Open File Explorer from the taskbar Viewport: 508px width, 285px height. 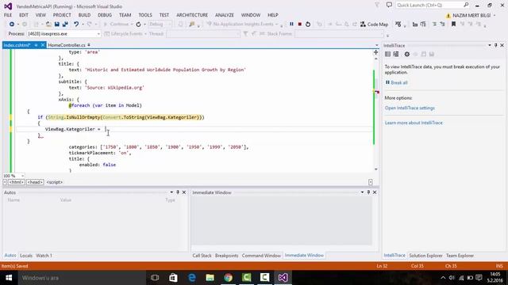pyautogui.click(x=210, y=278)
